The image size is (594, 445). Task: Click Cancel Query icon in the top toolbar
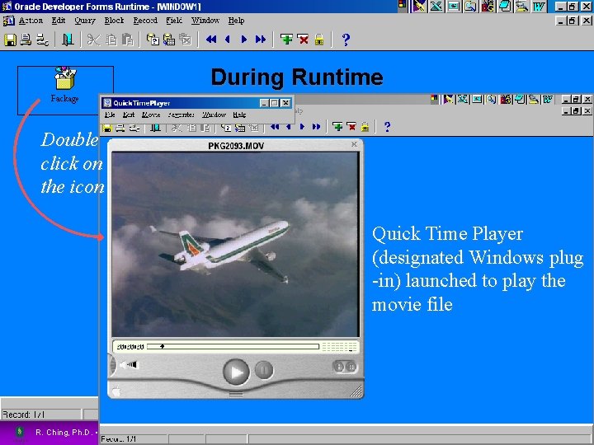(186, 40)
